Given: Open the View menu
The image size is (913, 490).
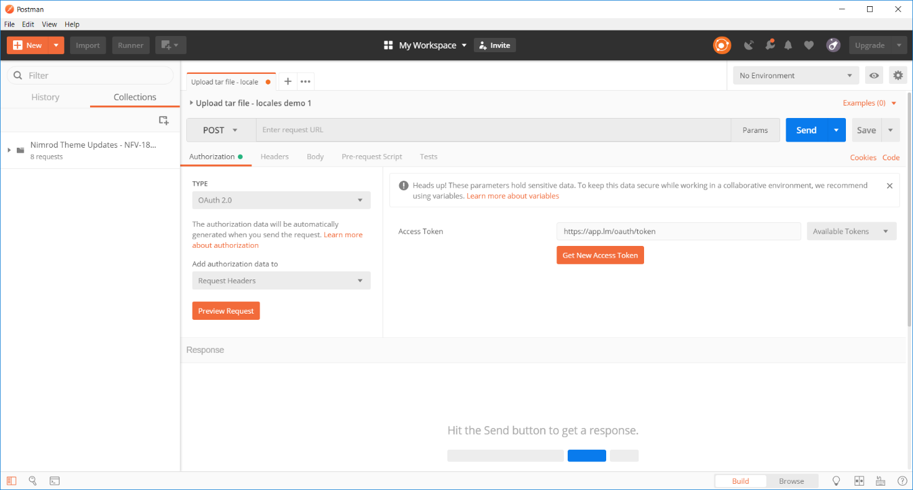Looking at the screenshot, I should coord(49,24).
